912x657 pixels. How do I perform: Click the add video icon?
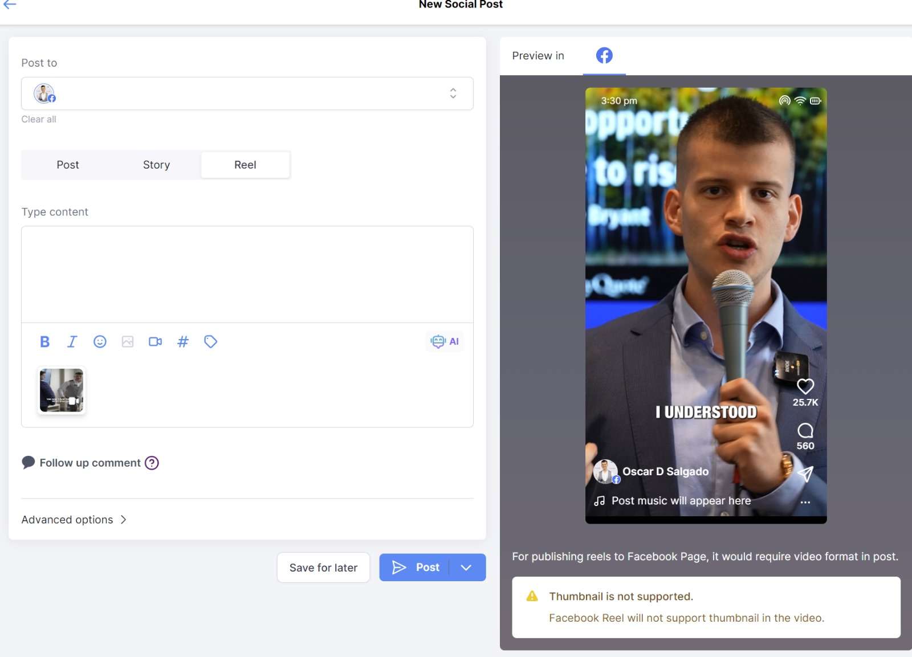[x=155, y=342]
